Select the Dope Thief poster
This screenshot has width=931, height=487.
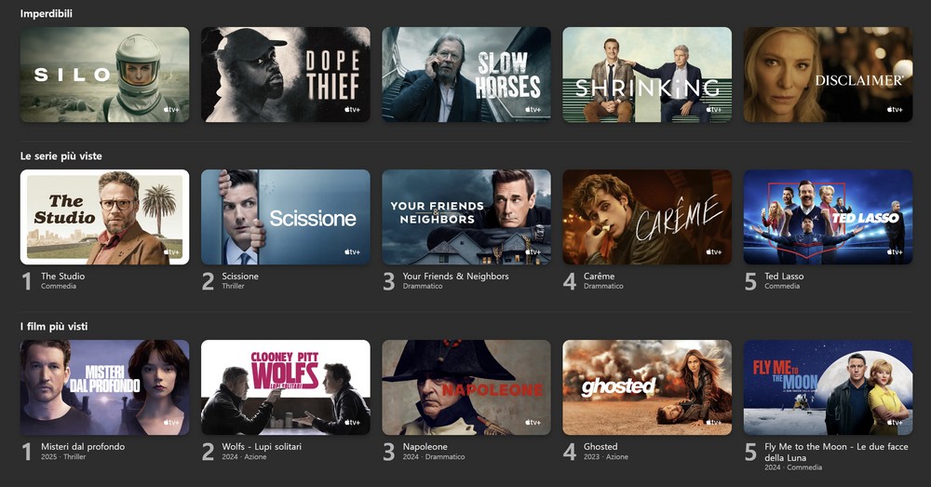click(286, 74)
